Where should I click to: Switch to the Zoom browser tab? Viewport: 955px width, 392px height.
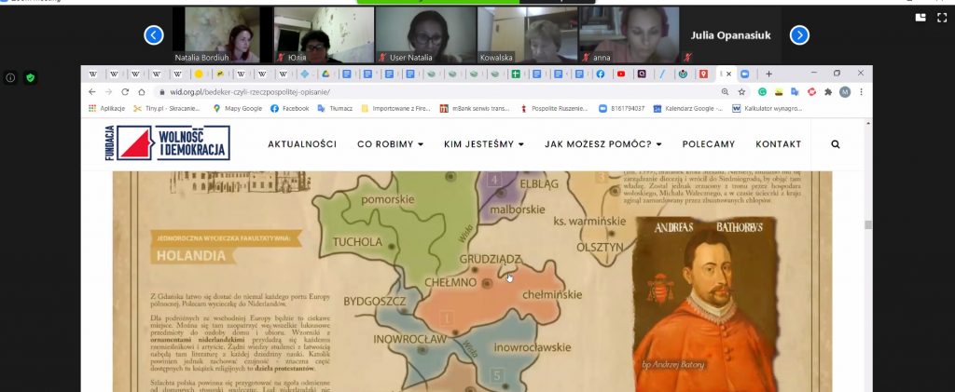[x=744, y=74]
